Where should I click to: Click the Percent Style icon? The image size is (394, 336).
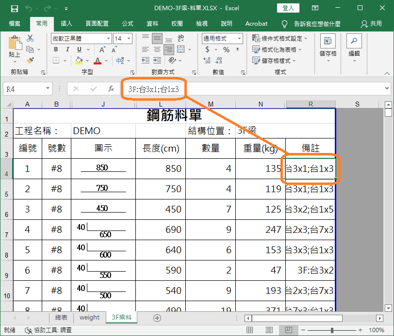point(227,50)
